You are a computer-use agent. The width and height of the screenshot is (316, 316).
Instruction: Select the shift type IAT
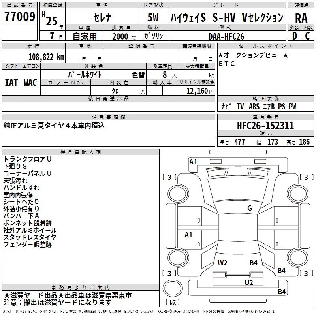click(11, 83)
